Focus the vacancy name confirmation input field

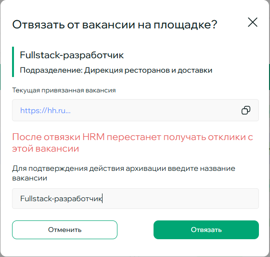tap(135, 198)
